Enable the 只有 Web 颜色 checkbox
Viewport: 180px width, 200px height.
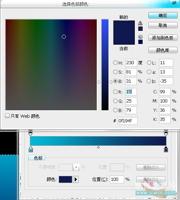pyautogui.click(x=7, y=116)
